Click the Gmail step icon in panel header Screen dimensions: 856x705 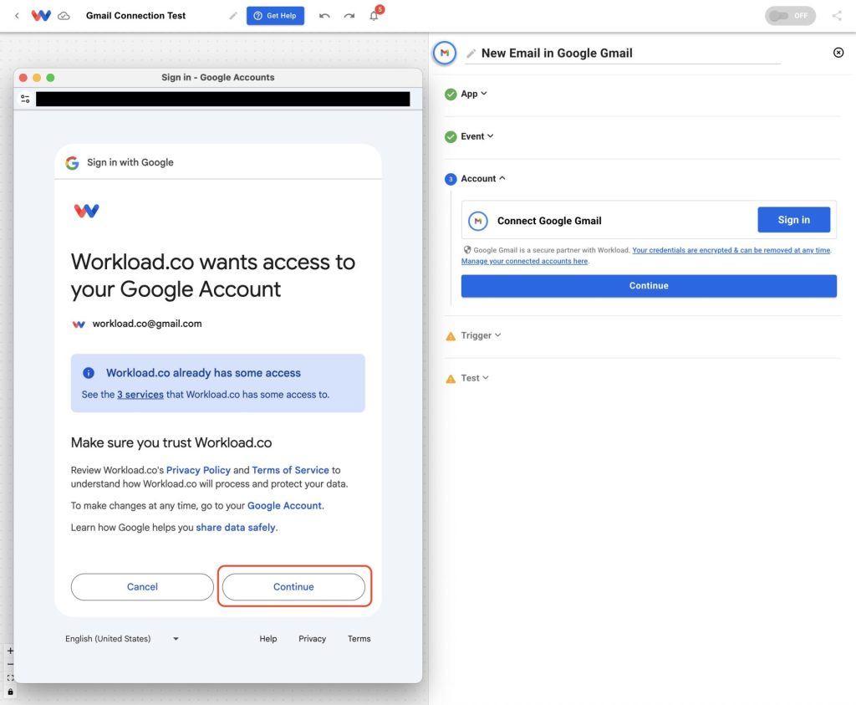tap(445, 53)
